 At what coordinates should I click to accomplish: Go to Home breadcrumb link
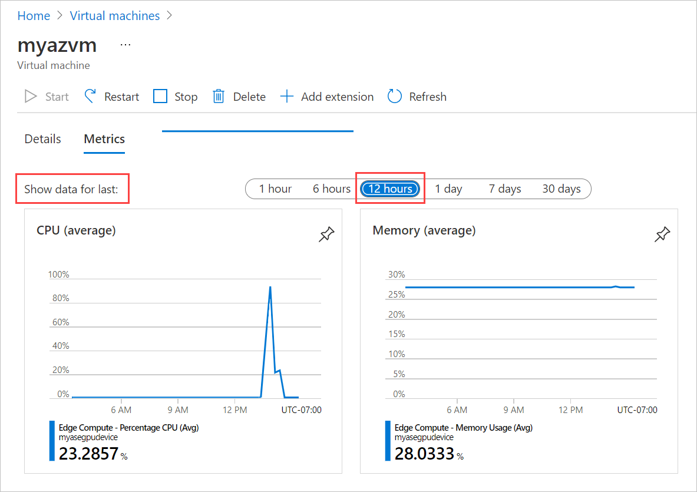(34, 16)
